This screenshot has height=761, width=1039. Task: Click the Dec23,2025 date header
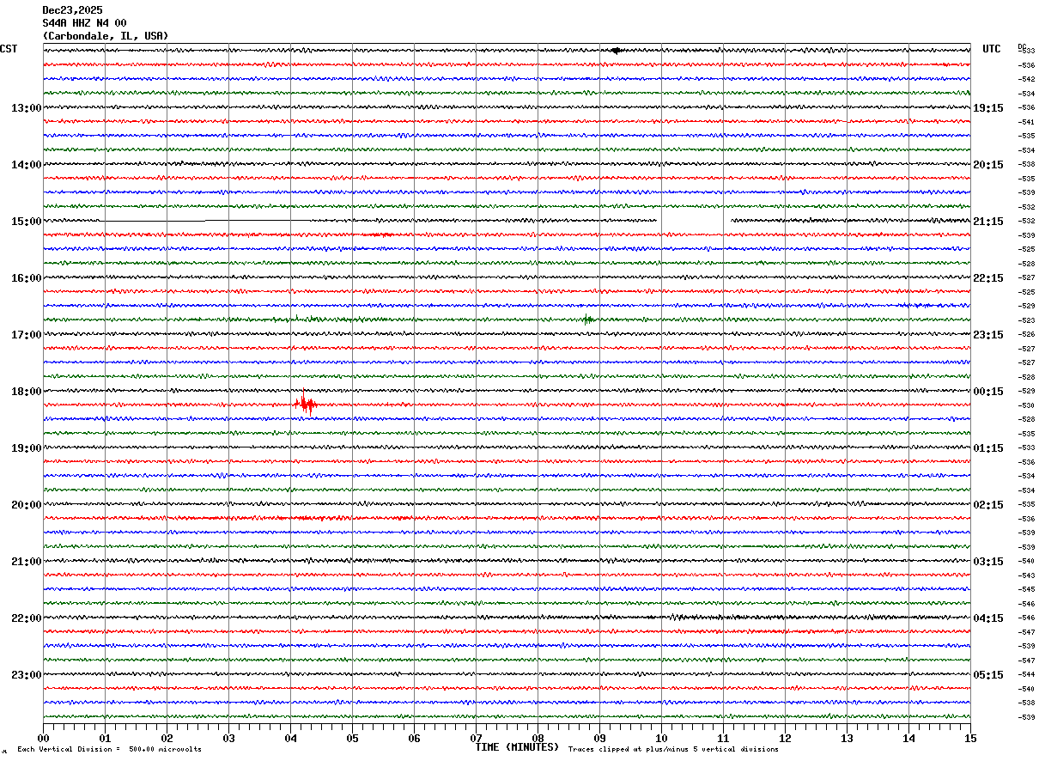click(x=72, y=10)
